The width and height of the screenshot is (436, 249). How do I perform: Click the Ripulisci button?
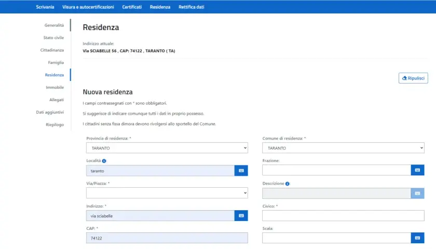click(413, 78)
